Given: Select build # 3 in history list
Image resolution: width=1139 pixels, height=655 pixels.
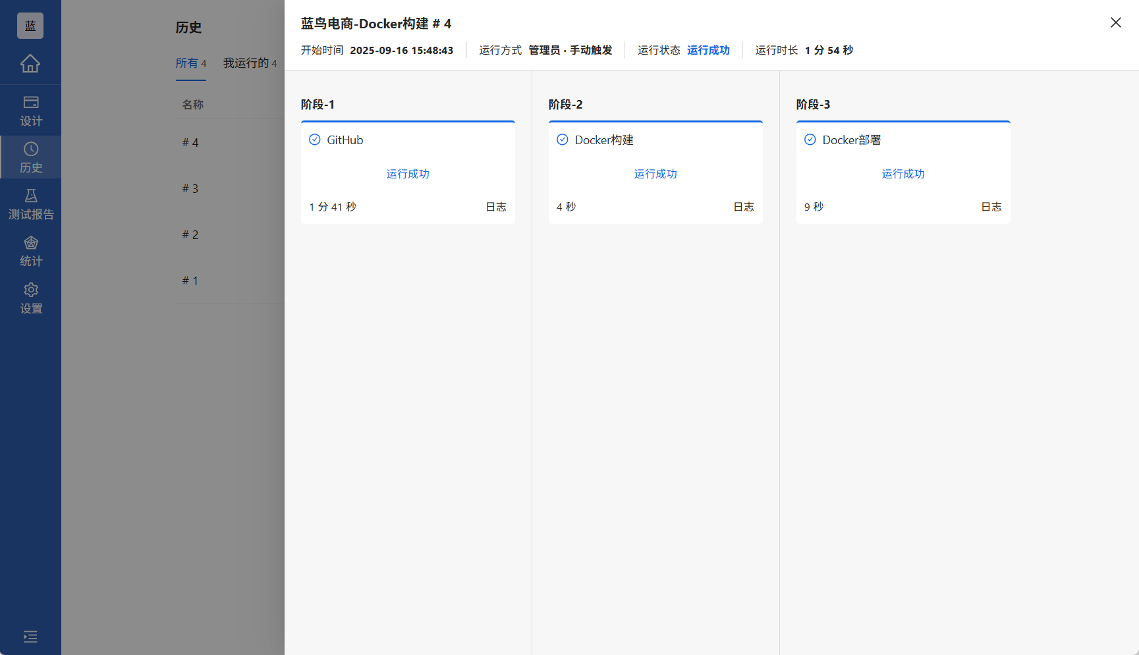Looking at the screenshot, I should point(190,188).
